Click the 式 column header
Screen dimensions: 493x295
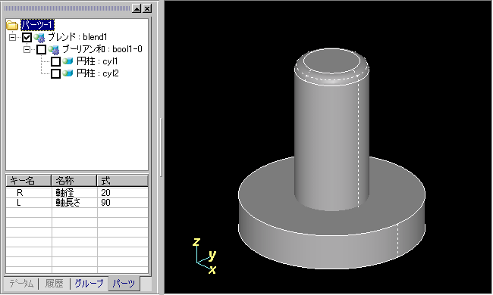point(122,181)
